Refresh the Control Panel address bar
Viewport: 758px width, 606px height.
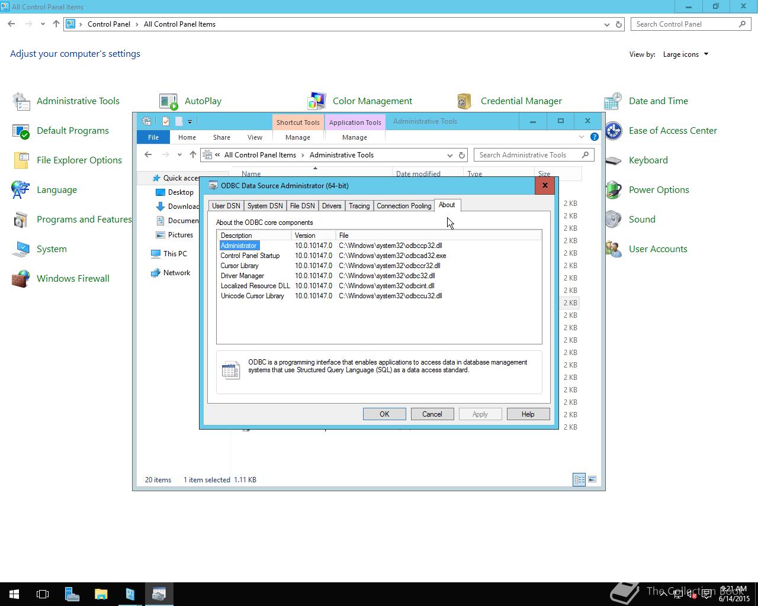point(619,24)
